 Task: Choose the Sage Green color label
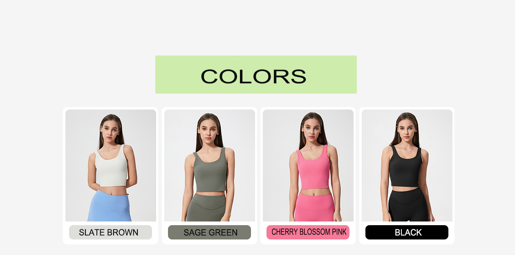pos(209,232)
